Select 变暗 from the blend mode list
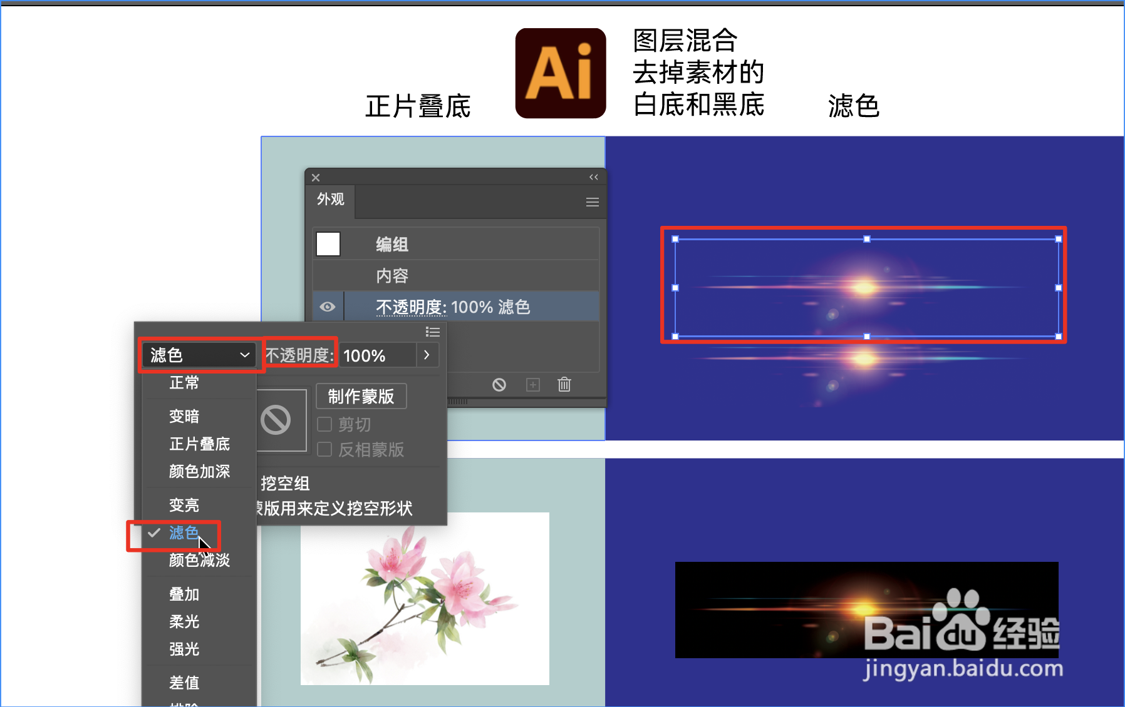 (x=185, y=415)
